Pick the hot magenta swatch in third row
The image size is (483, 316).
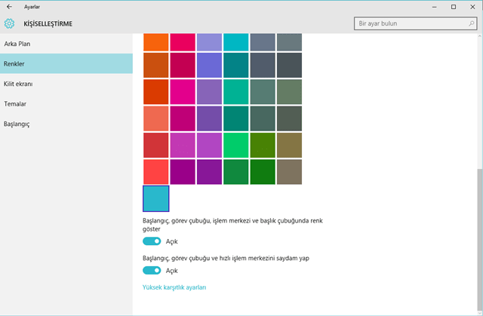[x=183, y=92]
